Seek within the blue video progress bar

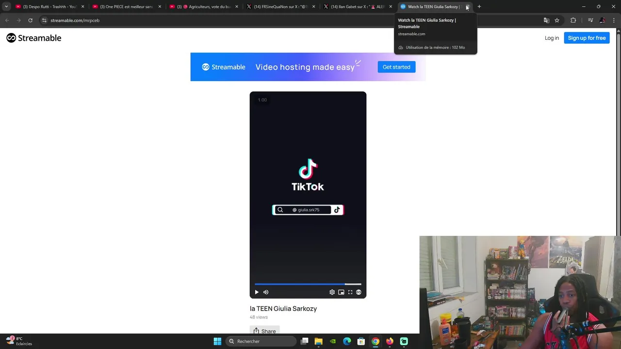(x=308, y=284)
